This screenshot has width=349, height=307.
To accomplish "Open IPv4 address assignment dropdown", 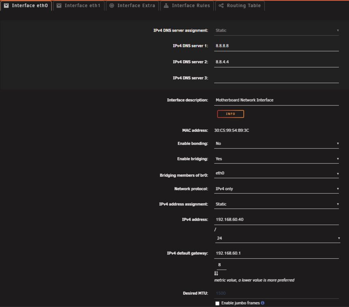I will [x=276, y=204].
